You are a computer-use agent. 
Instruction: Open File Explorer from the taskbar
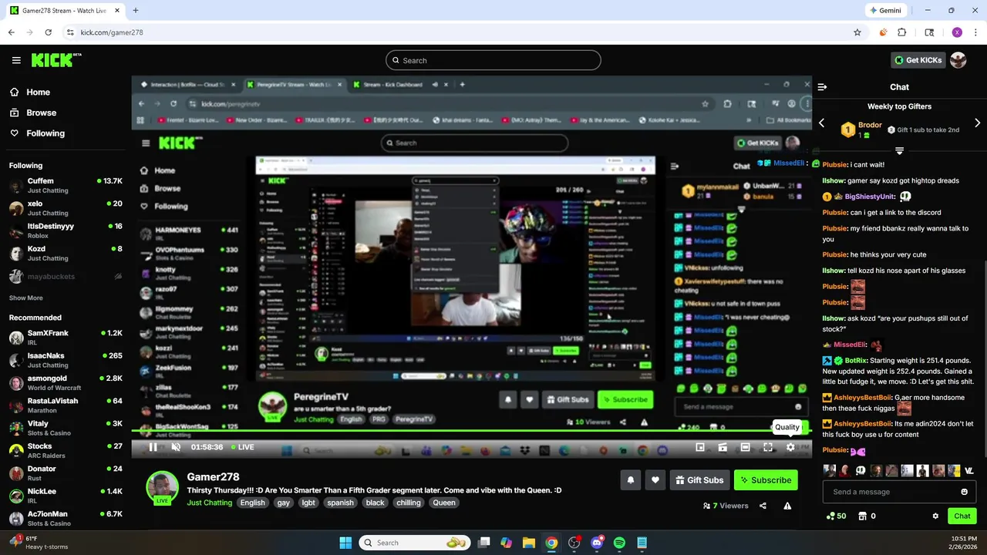click(x=529, y=543)
